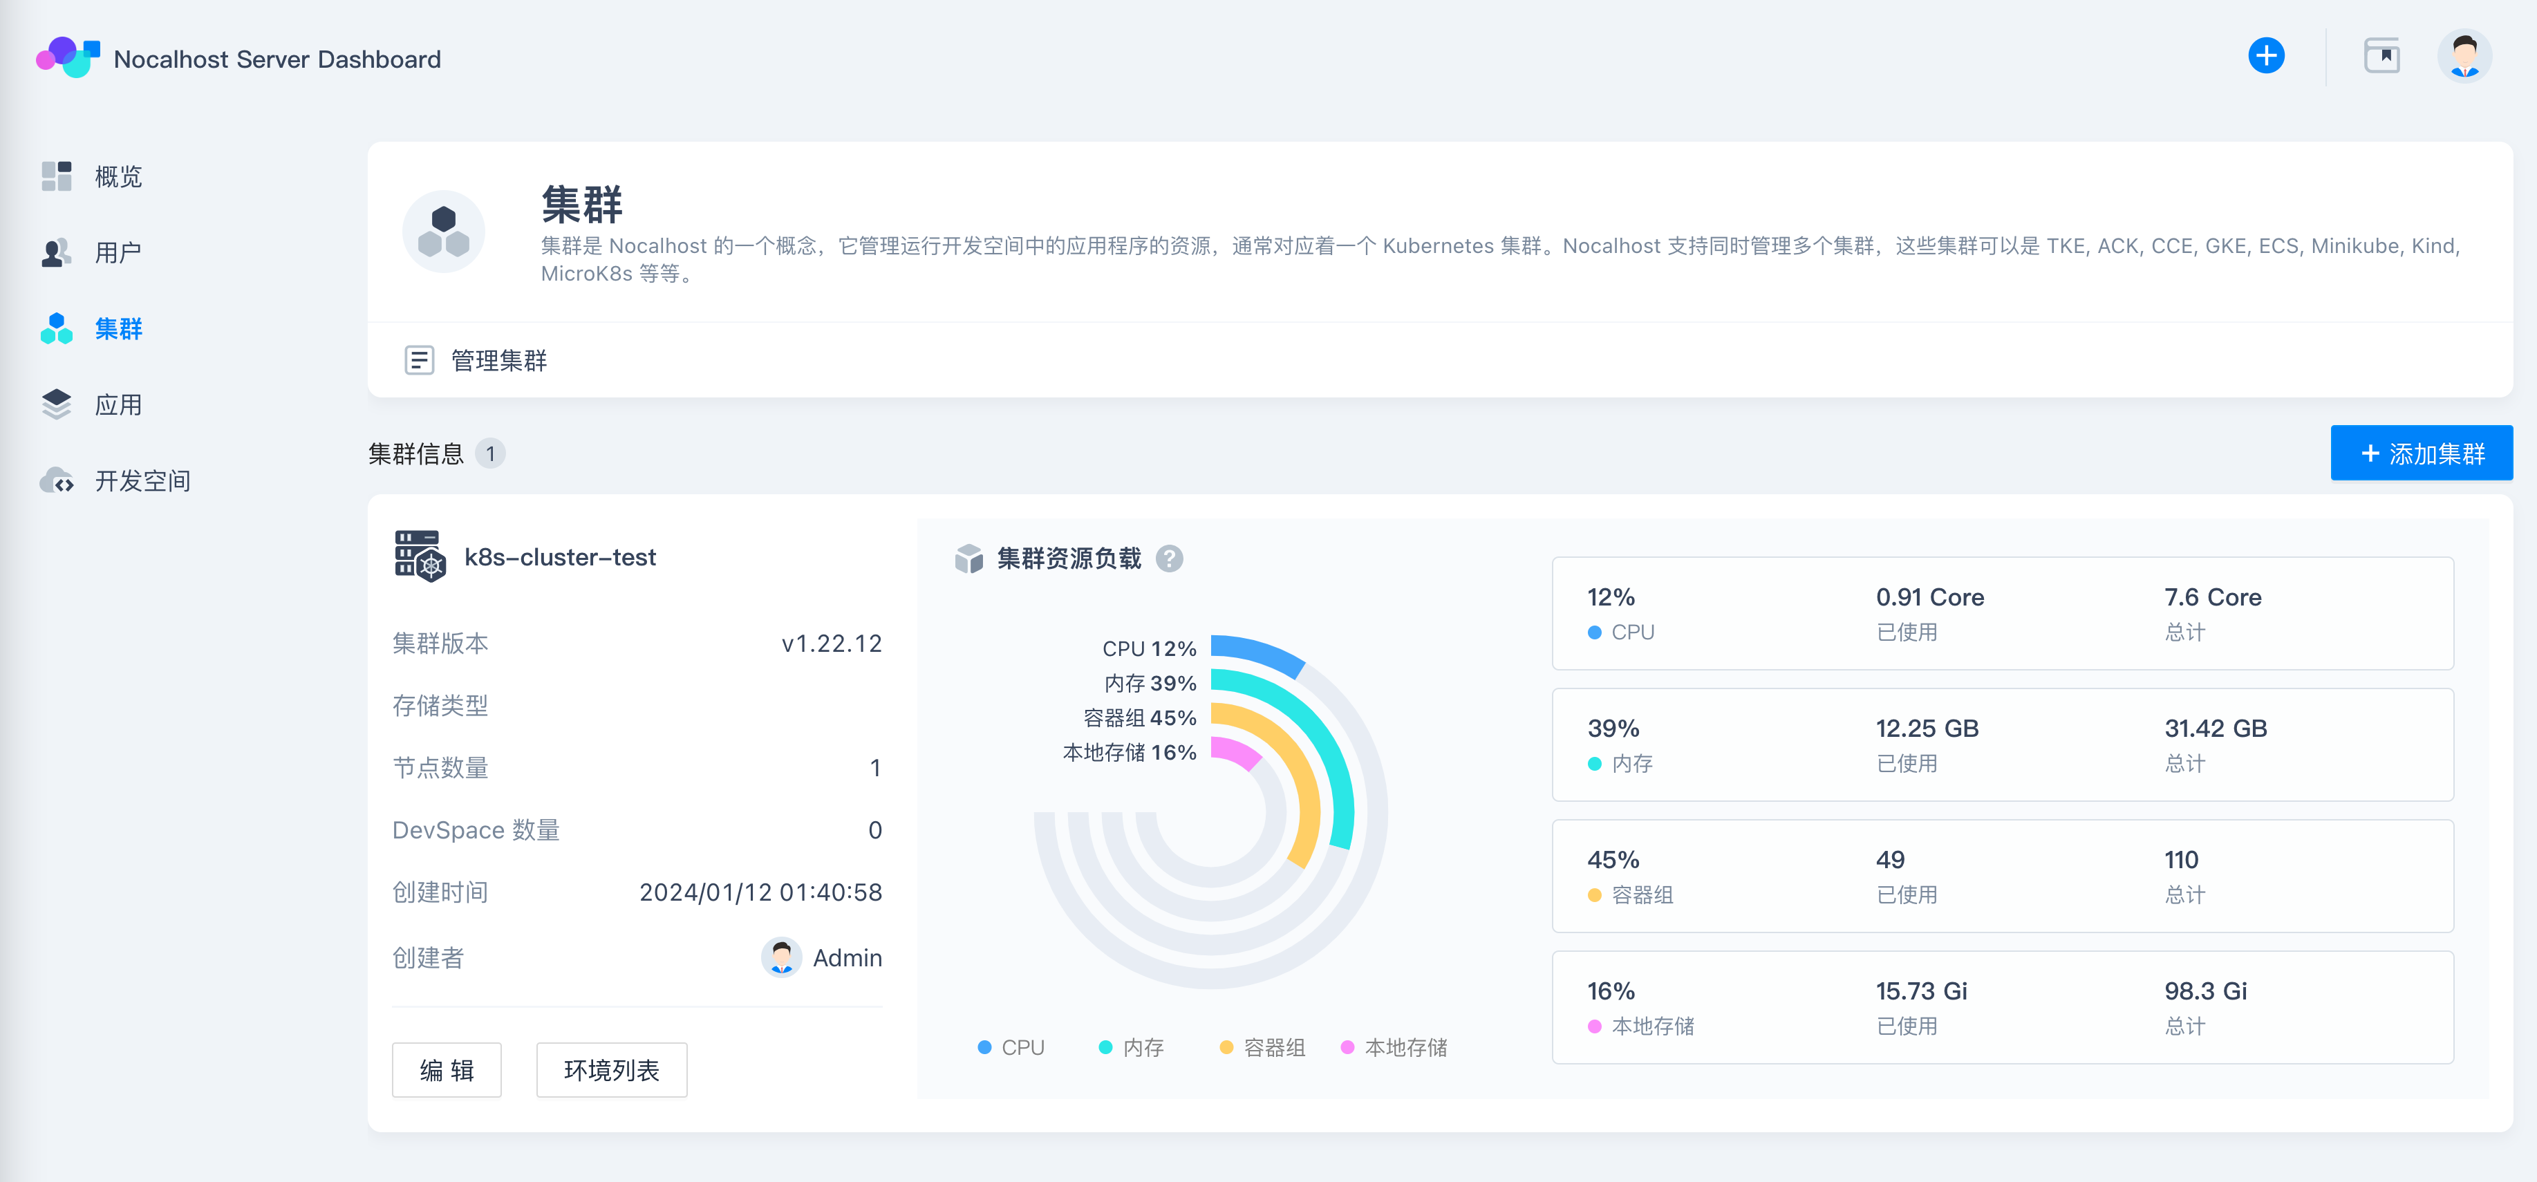This screenshot has height=1182, width=2537.
Task: Click the Nocalhost logo icon
Action: (68, 58)
